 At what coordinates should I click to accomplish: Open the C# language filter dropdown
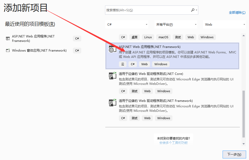click(126, 25)
